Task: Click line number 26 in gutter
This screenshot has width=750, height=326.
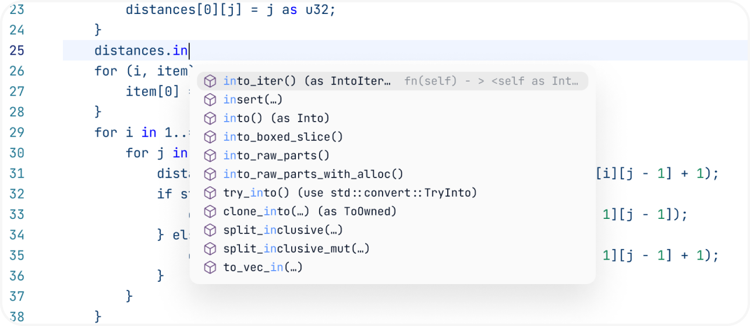Action: pyautogui.click(x=17, y=71)
